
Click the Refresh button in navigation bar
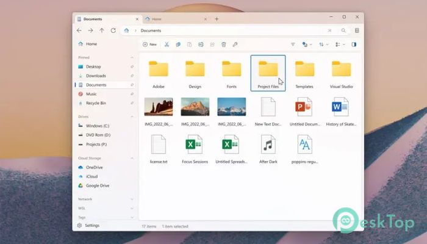point(113,30)
